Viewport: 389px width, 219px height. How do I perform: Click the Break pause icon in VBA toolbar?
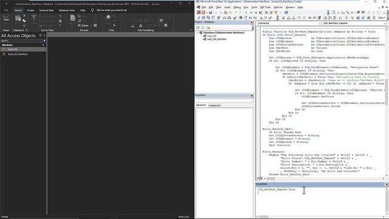coord(251,12)
